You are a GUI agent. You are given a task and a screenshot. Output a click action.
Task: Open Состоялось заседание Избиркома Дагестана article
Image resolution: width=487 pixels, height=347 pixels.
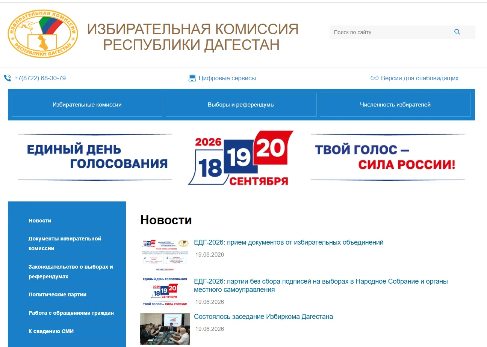263,317
